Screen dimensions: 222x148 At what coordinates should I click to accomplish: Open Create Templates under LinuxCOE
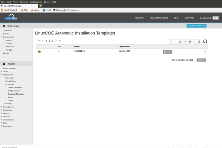15,88
